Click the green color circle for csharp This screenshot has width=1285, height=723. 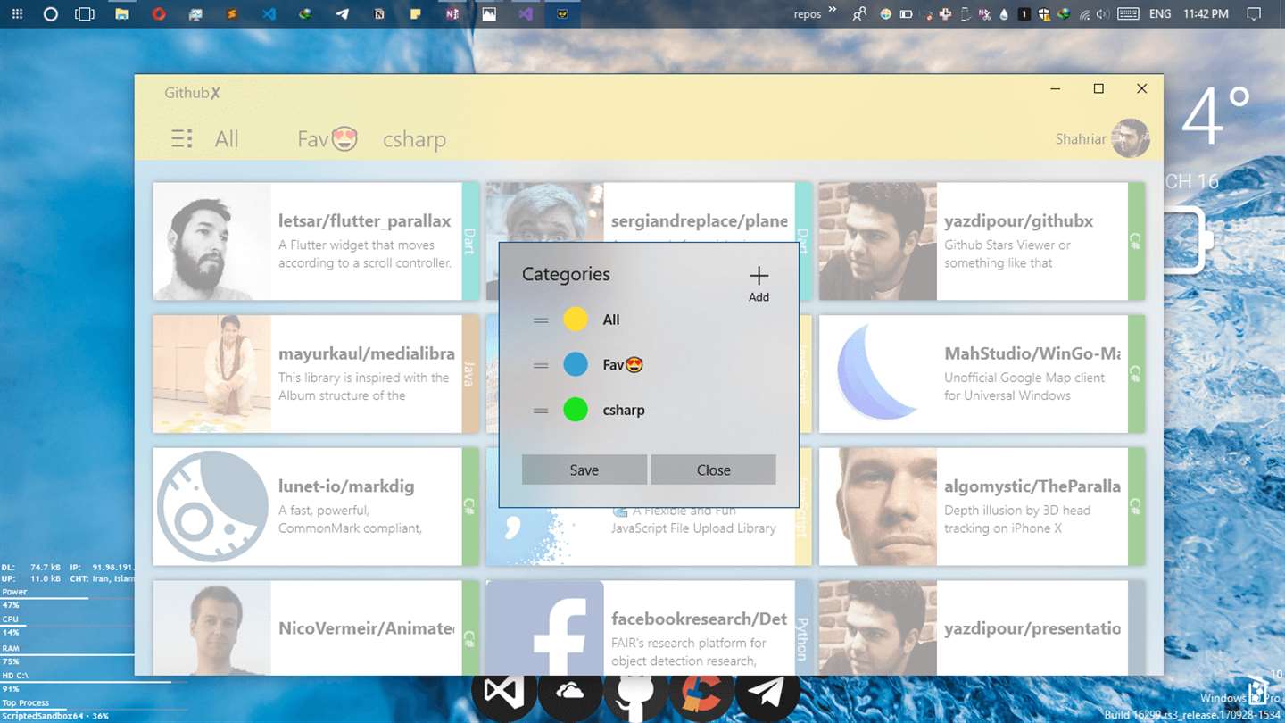click(576, 411)
